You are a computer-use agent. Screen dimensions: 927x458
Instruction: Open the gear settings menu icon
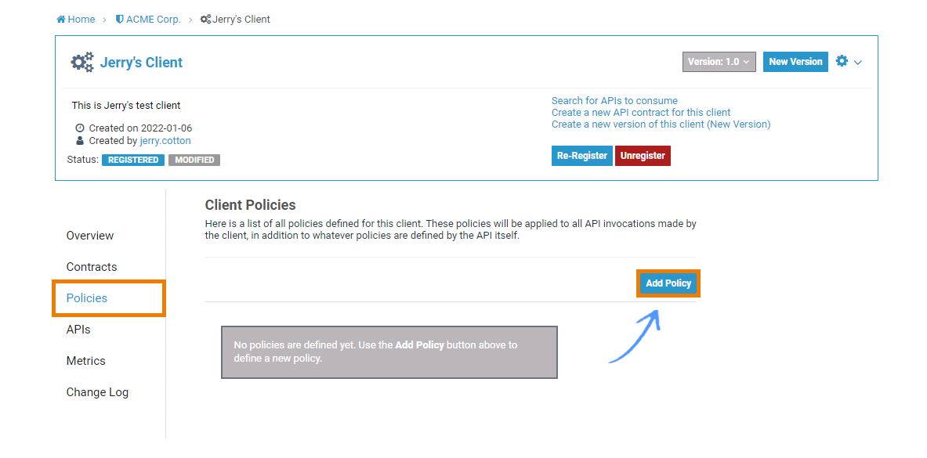(x=842, y=61)
